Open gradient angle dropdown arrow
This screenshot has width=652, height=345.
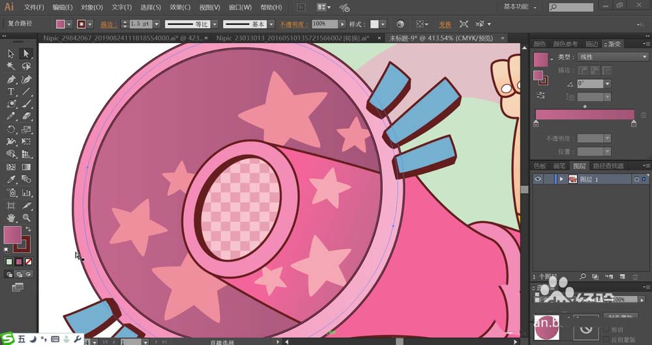pyautogui.click(x=607, y=84)
